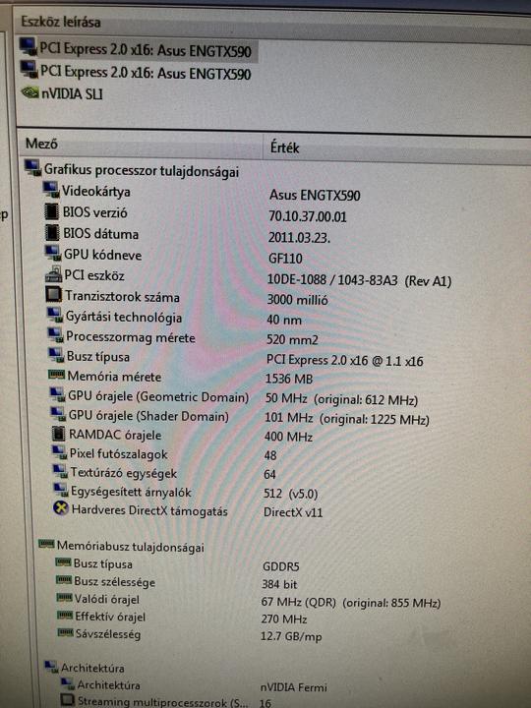531x708 pixels.
Task: Click RAMDAC órajele chip icon
Action: [59, 434]
